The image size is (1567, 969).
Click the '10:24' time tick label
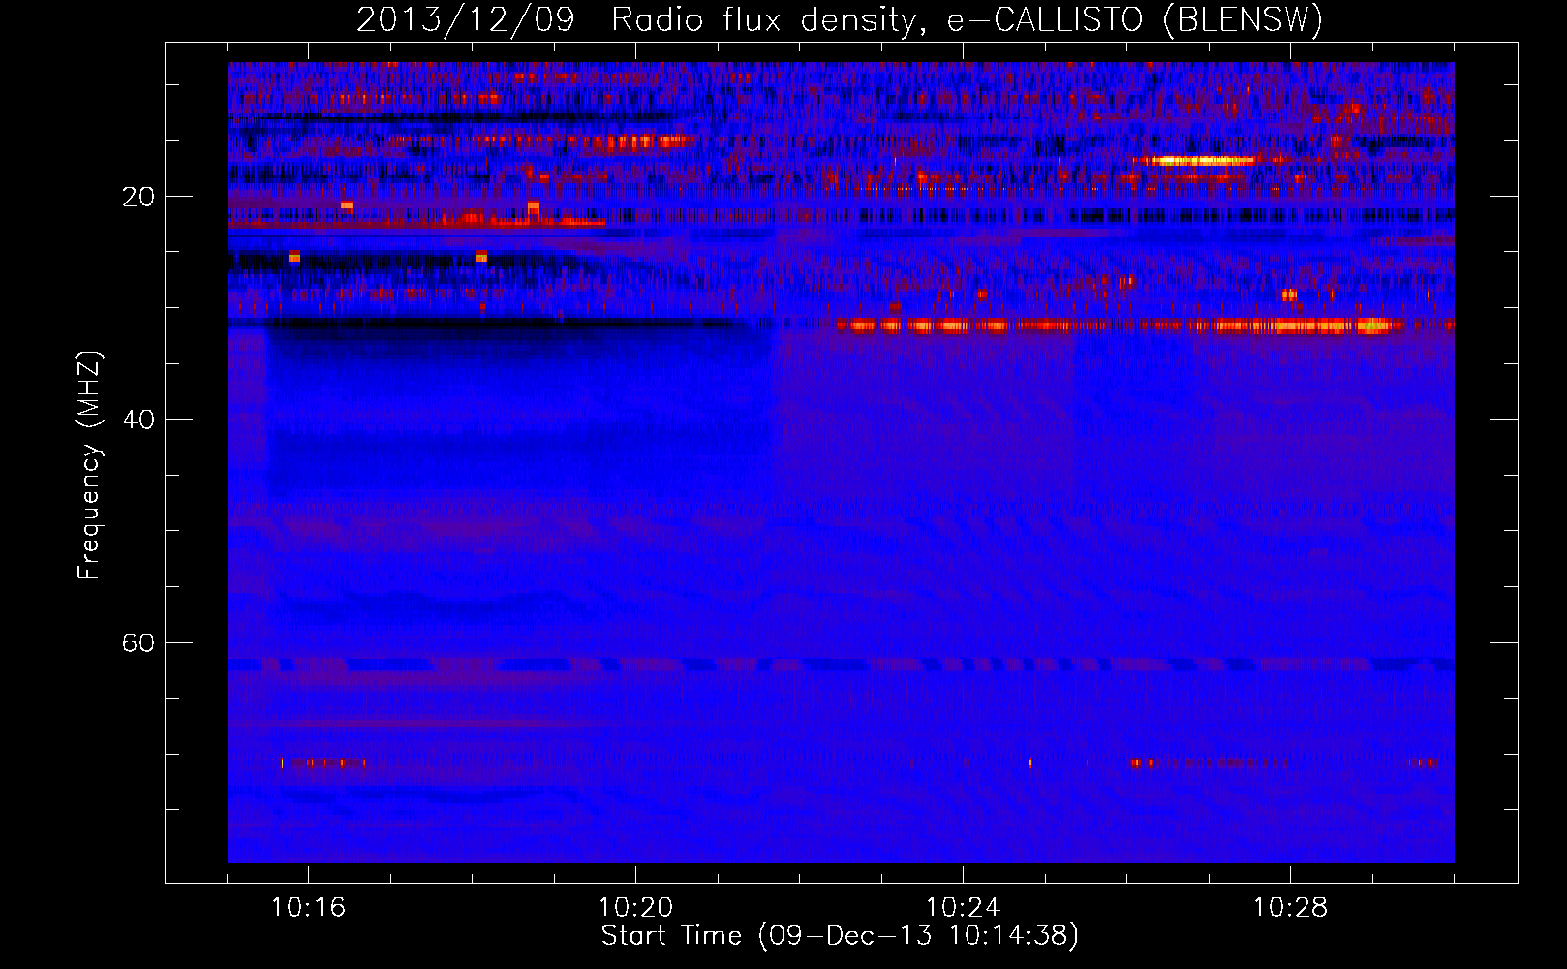pyautogui.click(x=963, y=908)
